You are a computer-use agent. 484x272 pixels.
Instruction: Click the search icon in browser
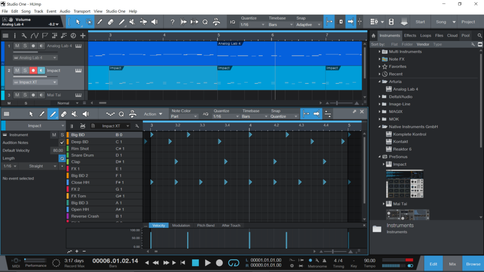[479, 35]
